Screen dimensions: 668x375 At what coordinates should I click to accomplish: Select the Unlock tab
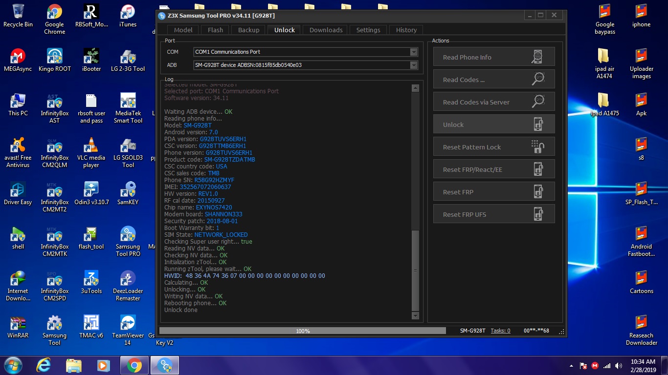285,30
